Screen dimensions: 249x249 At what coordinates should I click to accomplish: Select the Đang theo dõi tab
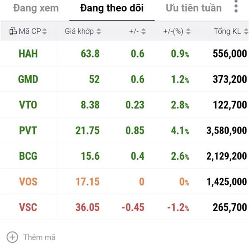(112, 8)
